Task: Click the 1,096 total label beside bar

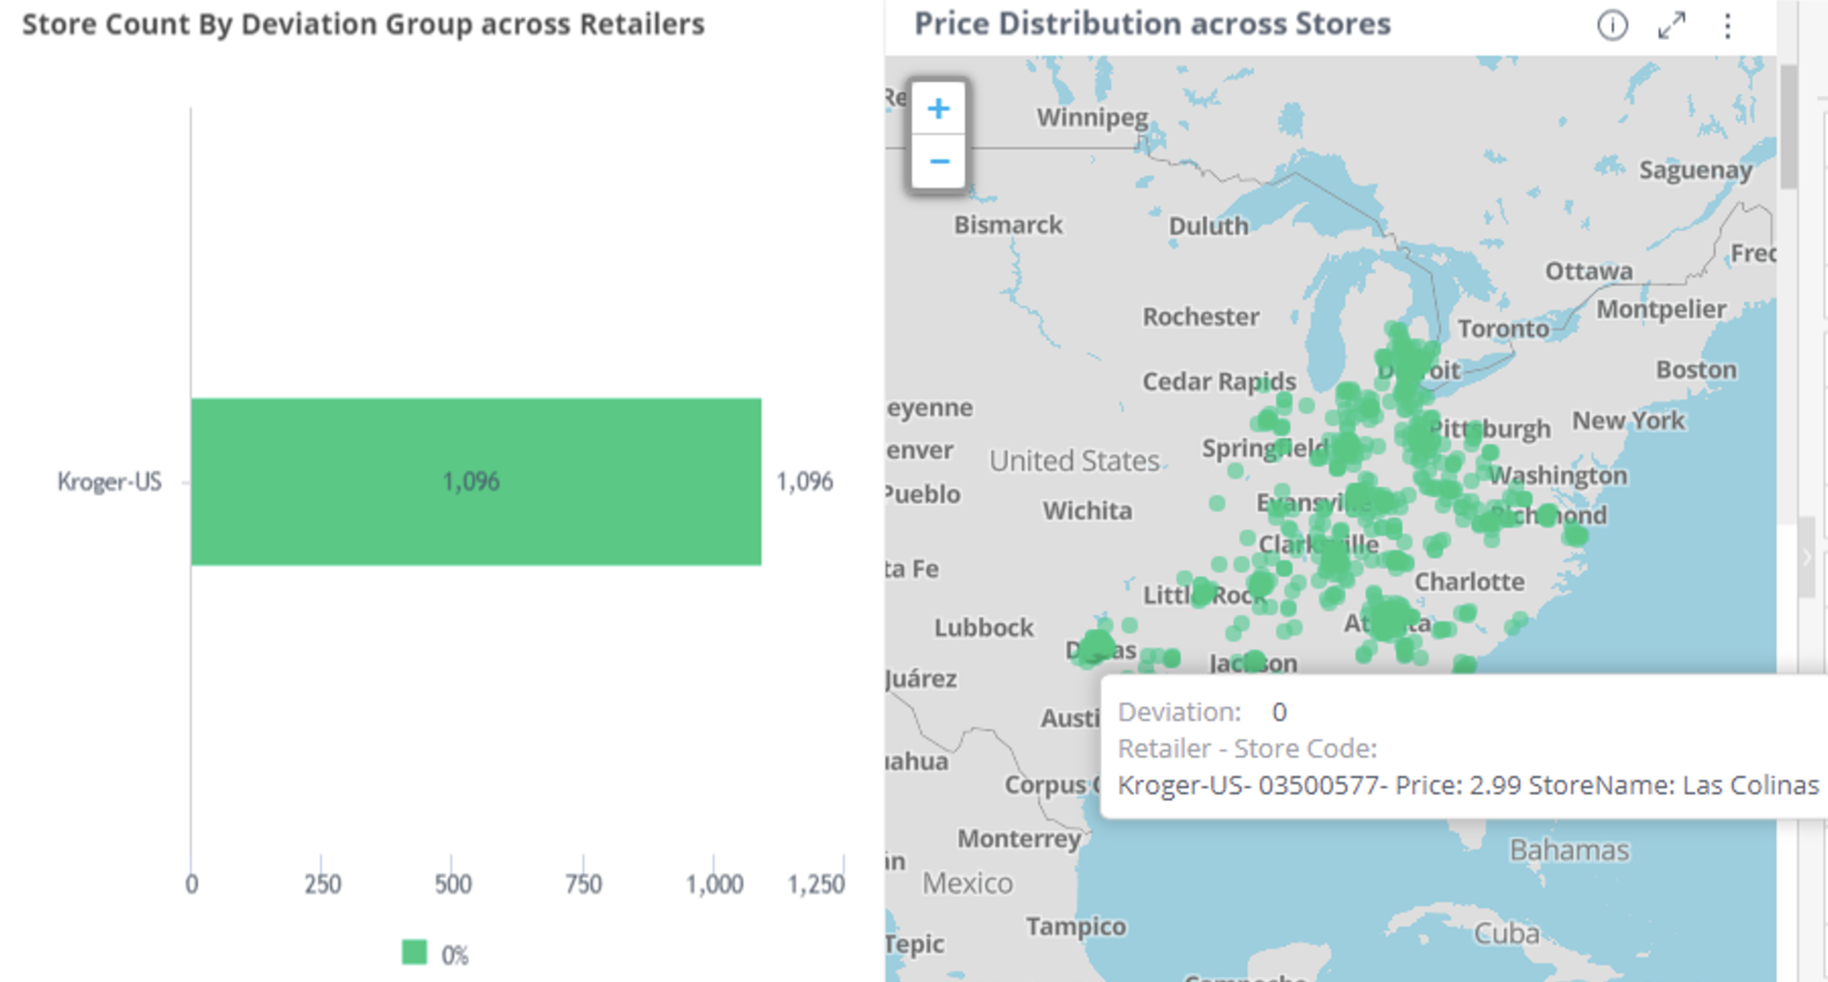Action: [804, 482]
